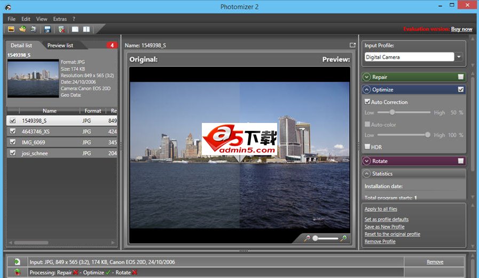
Task: Toggle the Auto Correction checkbox
Action: 367,102
